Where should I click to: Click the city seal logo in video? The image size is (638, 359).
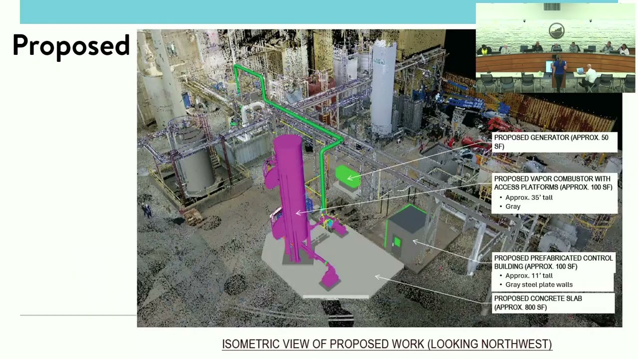(556, 31)
